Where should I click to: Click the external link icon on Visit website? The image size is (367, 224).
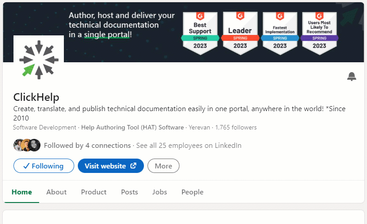click(x=134, y=166)
